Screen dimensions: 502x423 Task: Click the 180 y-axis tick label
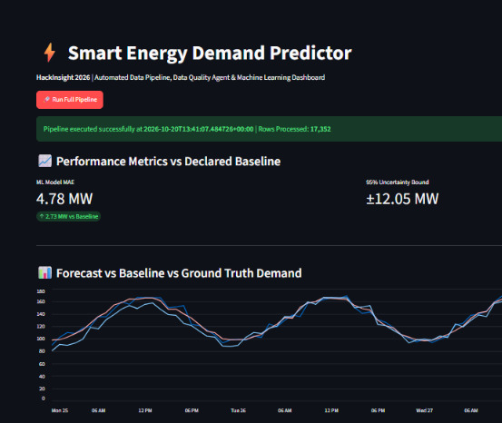click(41, 291)
